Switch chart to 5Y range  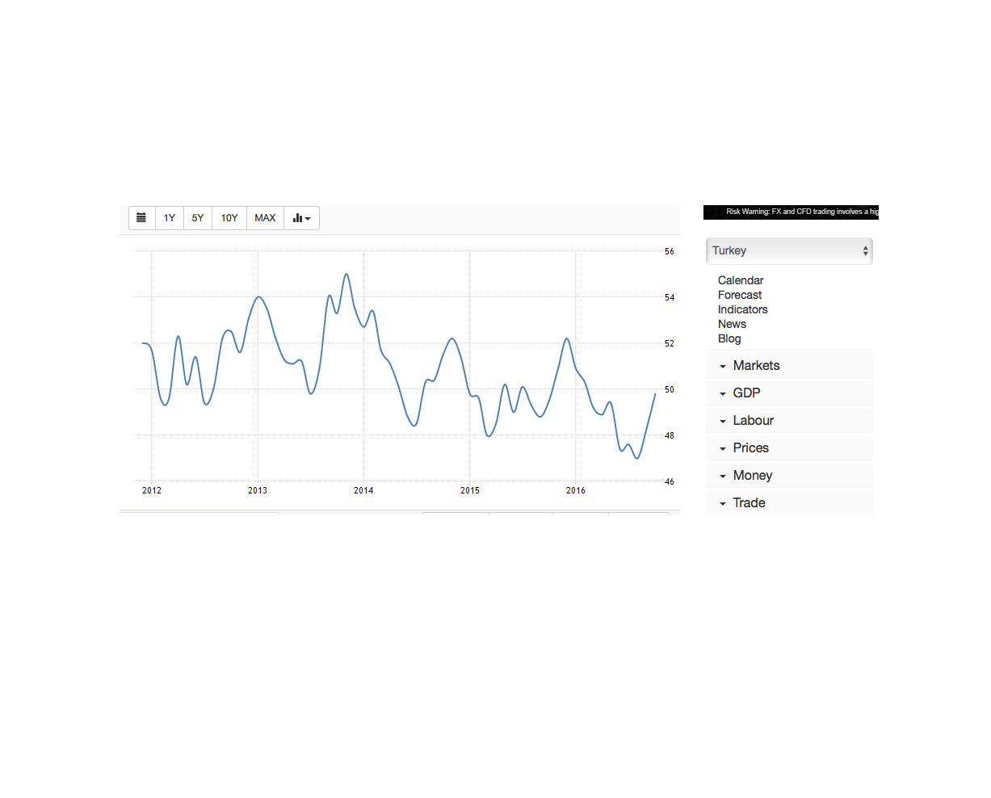tap(198, 218)
